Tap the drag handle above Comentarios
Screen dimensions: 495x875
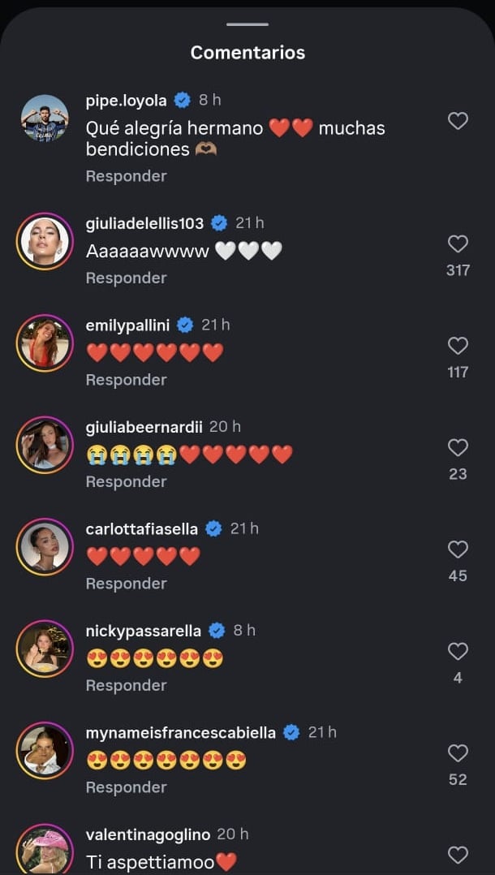click(x=247, y=24)
